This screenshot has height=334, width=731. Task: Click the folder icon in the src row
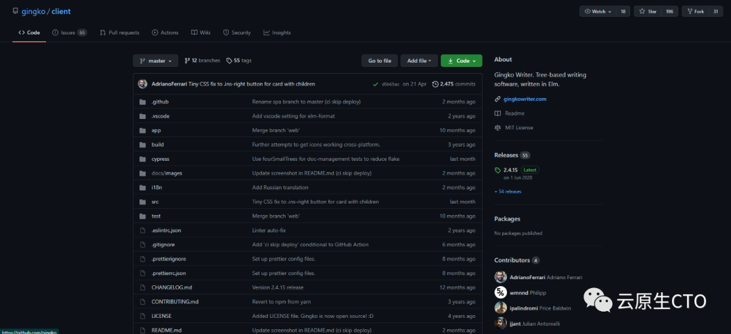[x=143, y=201]
